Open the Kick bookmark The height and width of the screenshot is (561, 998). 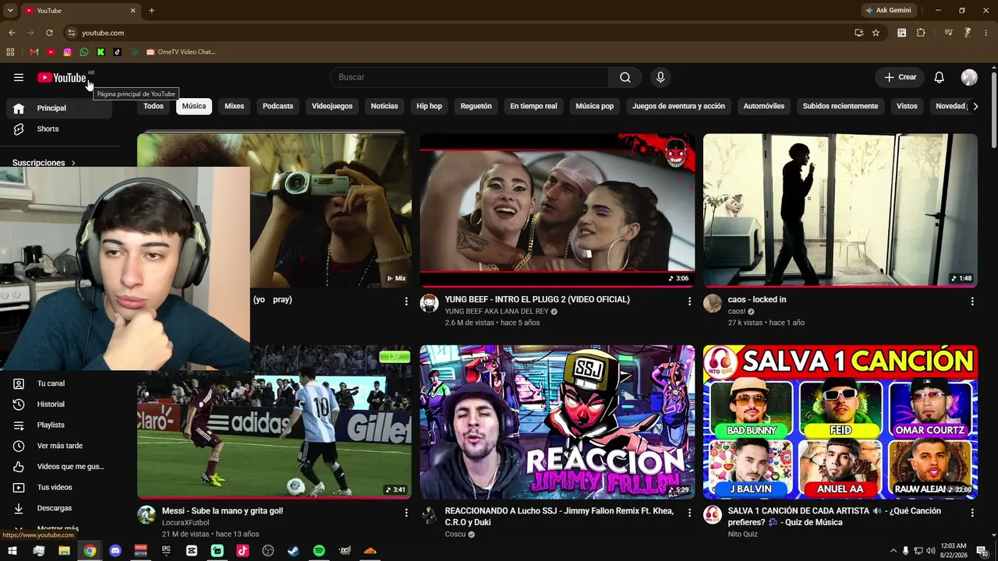(101, 52)
